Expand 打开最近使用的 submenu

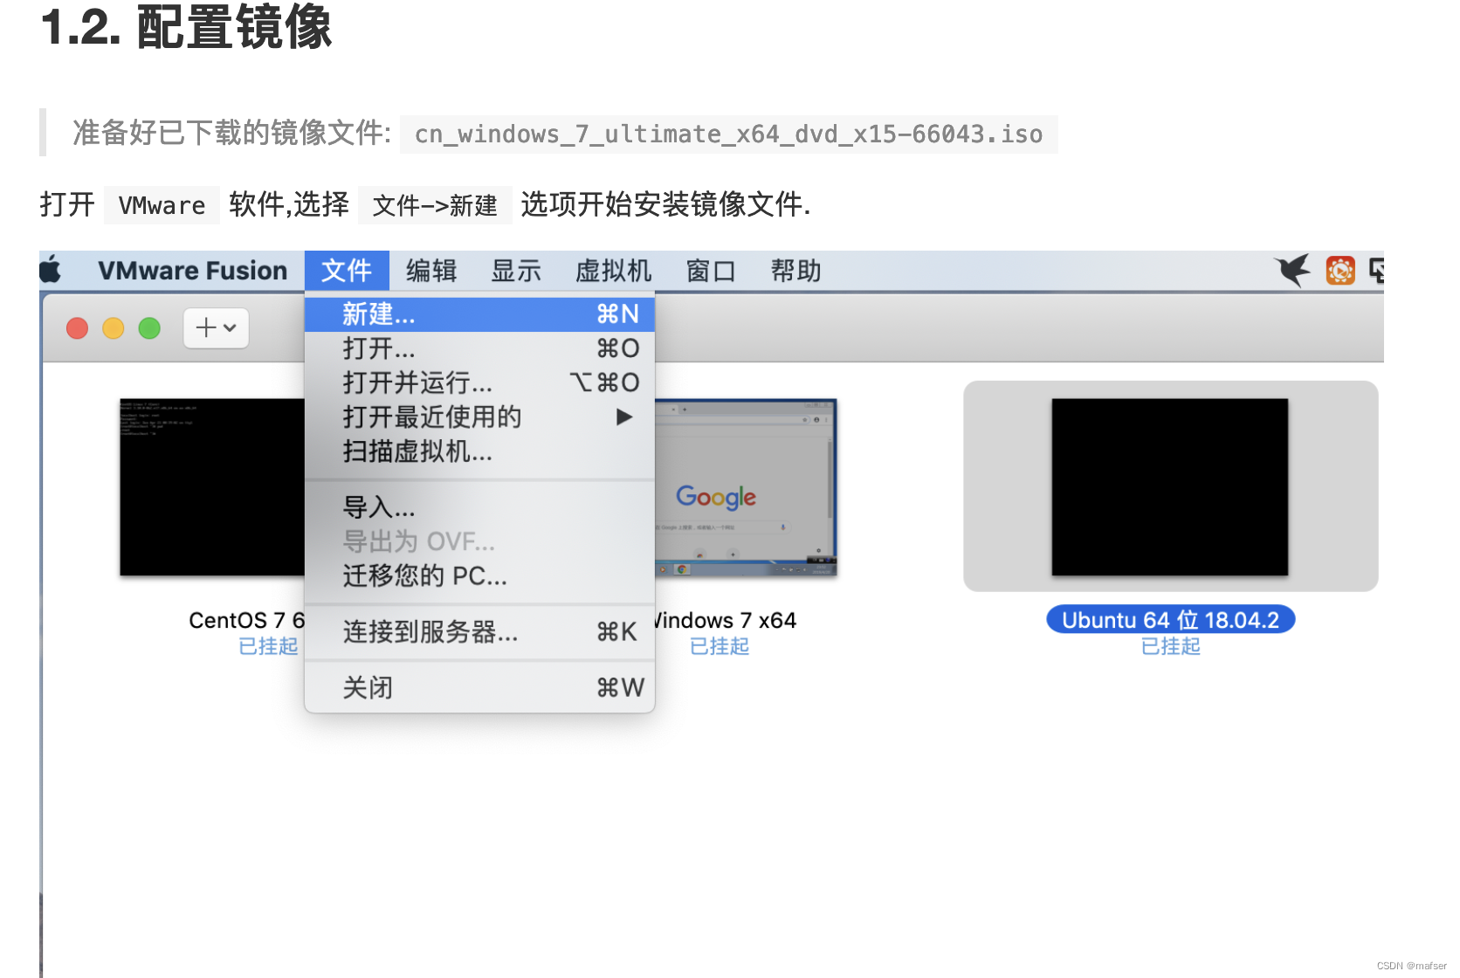pos(479,417)
